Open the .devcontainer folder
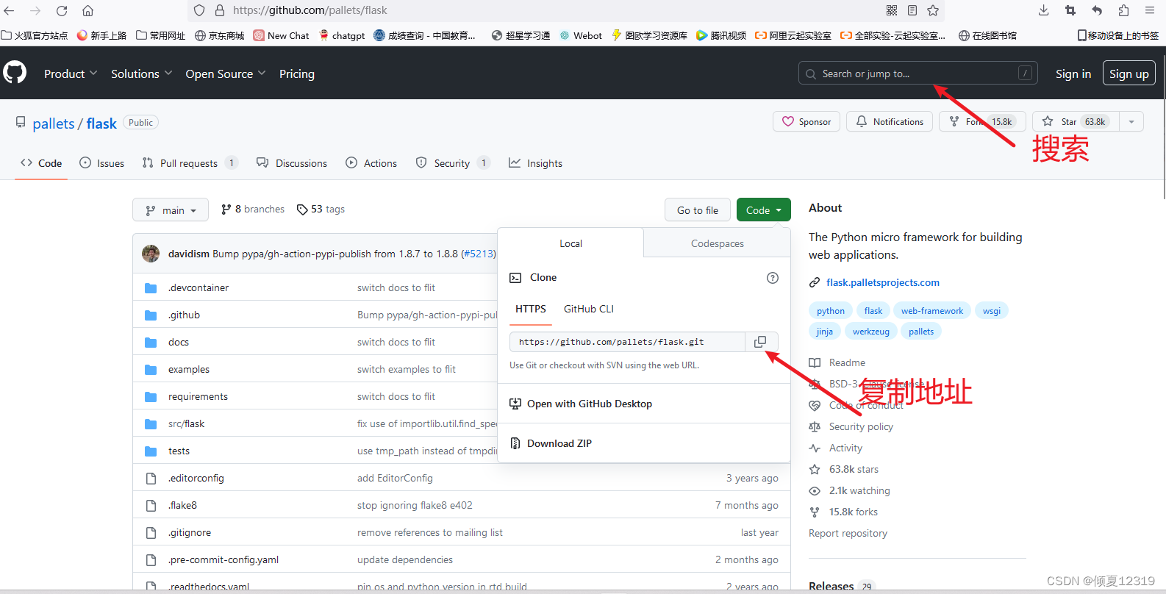Image resolution: width=1166 pixels, height=594 pixels. 198,287
